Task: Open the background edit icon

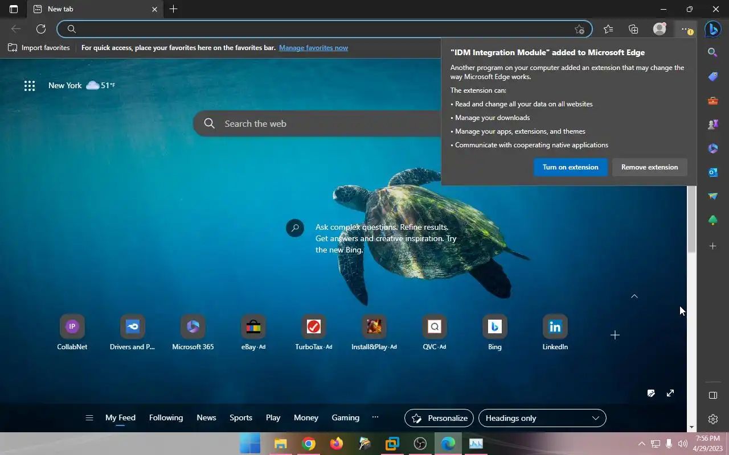Action: pos(651,393)
